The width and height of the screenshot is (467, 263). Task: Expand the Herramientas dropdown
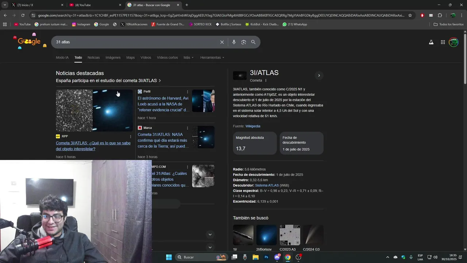tap(212, 58)
